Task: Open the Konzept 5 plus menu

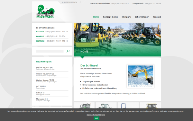Action: pos(110,17)
